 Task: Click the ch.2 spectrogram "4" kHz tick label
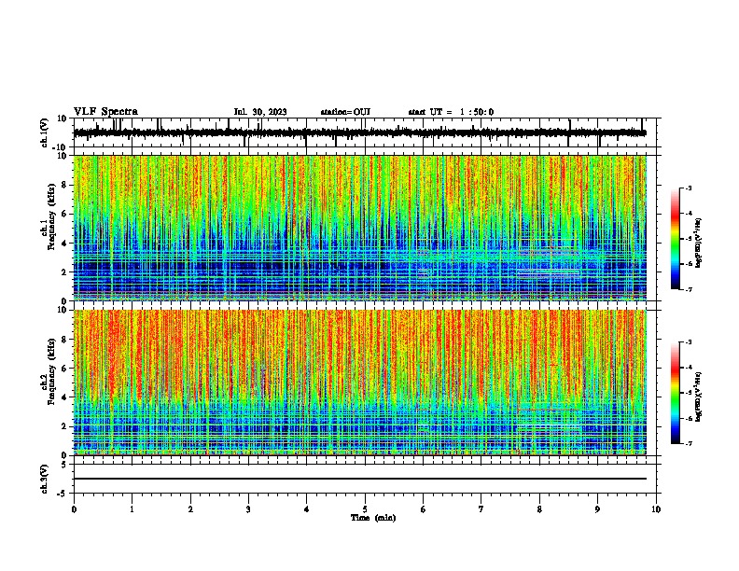(64, 397)
